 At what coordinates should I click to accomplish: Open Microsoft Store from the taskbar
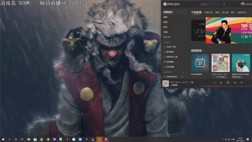[x=35, y=139]
